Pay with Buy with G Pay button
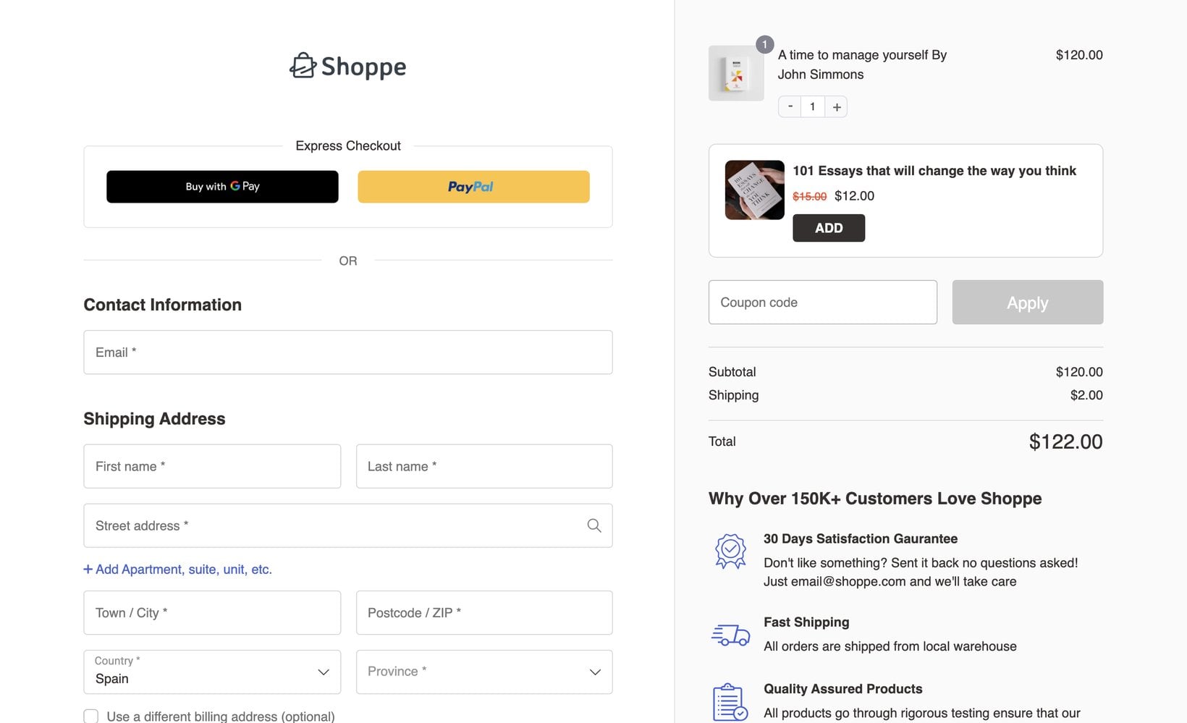1187x723 pixels. [x=222, y=187]
